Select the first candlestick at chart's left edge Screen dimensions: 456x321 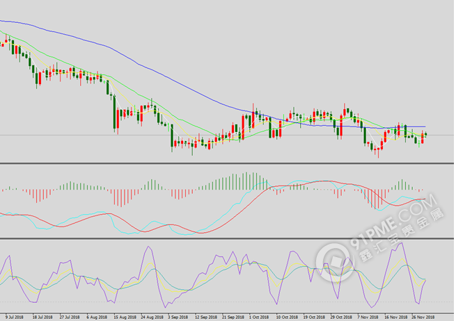[x=2, y=44]
